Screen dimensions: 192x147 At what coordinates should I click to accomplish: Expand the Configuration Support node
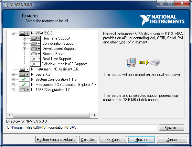(x=24, y=43)
